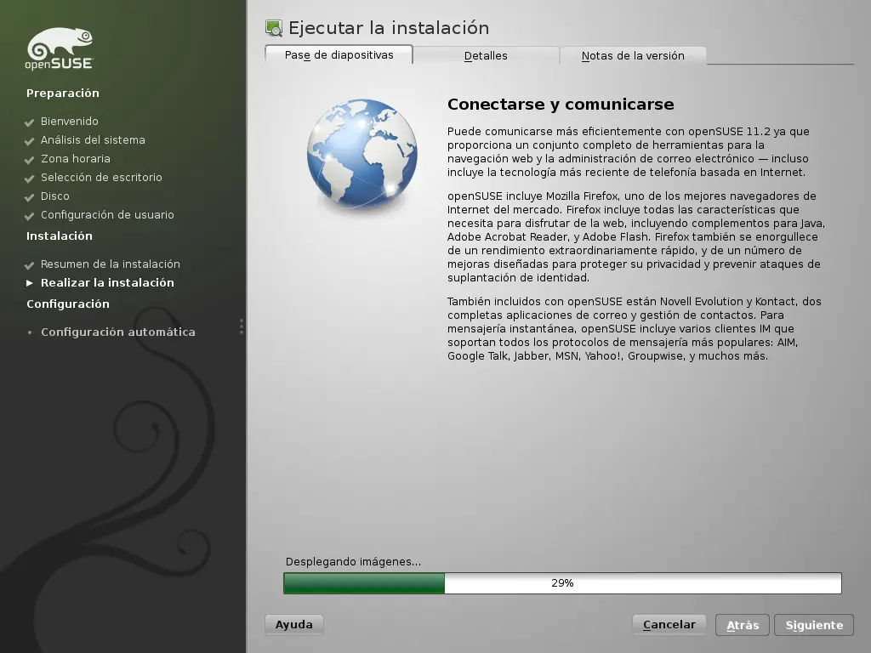Select the Selección de escritorio step label
The width and height of the screenshot is (871, 653).
[102, 177]
